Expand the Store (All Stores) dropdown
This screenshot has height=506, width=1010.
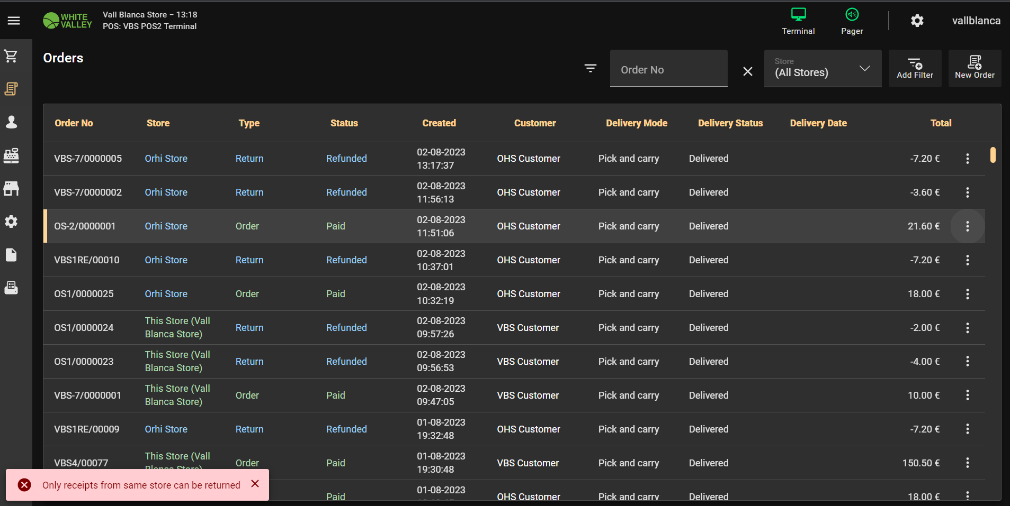coord(823,69)
